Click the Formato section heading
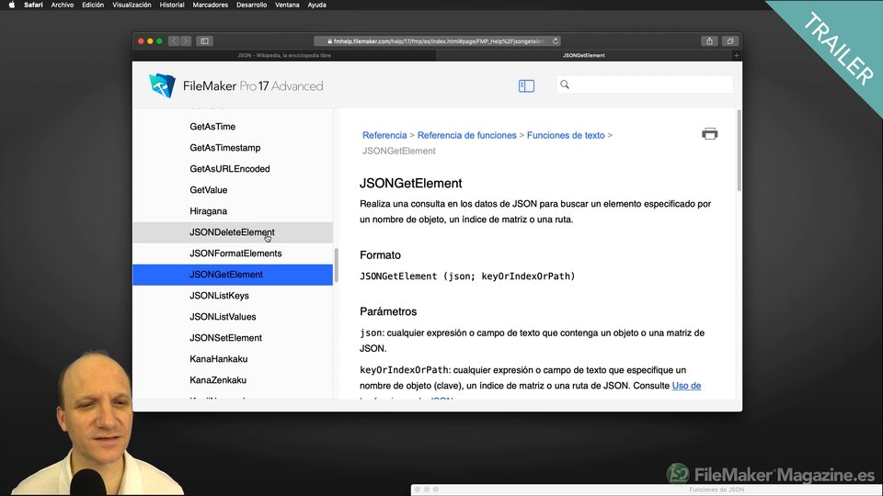 (380, 255)
